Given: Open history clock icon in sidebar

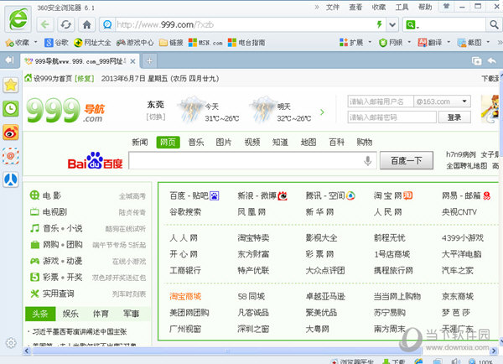Looking at the screenshot, I should coord(11,109).
